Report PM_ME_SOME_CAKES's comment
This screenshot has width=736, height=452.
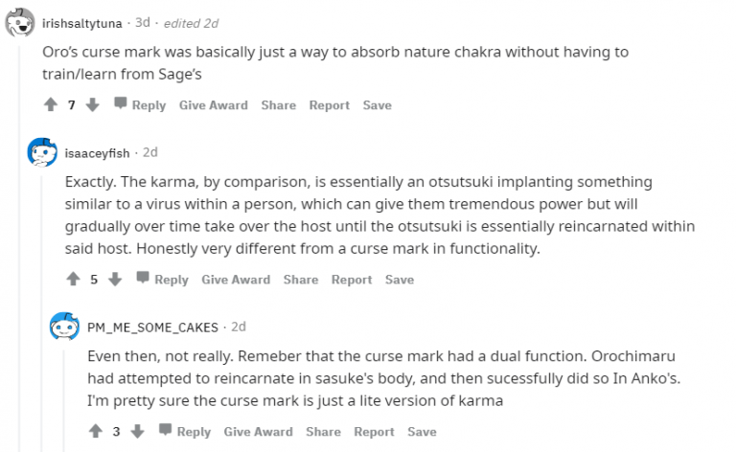[374, 432]
